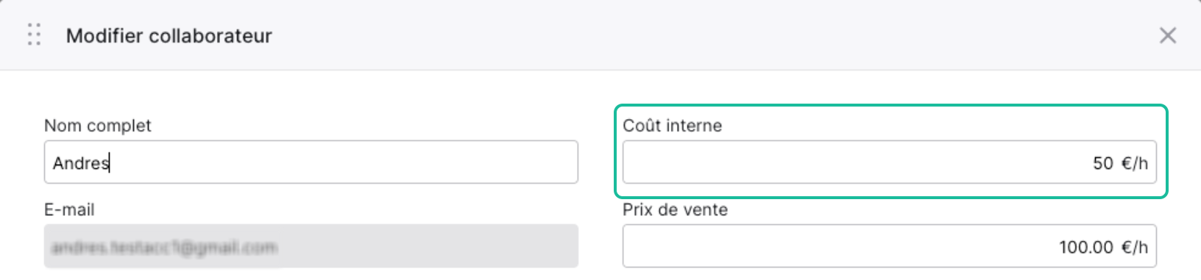Click the greyed-out E-mail field

pyautogui.click(x=311, y=246)
